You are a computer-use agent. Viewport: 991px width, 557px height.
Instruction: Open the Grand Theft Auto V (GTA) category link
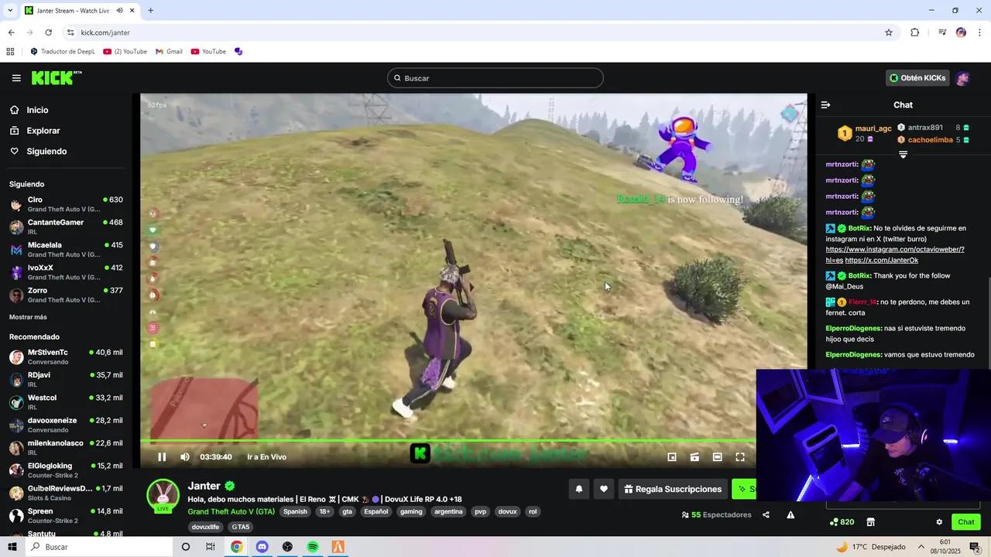(x=231, y=511)
